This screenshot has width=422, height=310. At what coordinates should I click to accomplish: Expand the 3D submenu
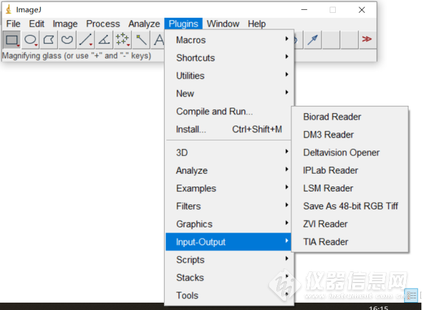tap(229, 153)
